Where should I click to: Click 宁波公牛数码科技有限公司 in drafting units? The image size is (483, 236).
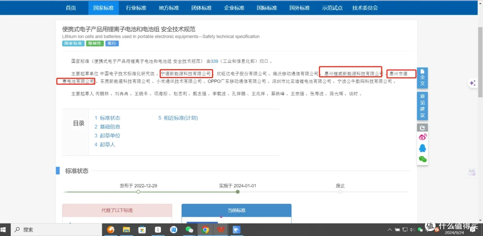365,82
